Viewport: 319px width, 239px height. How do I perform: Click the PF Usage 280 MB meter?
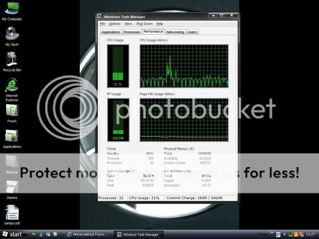tap(118, 120)
